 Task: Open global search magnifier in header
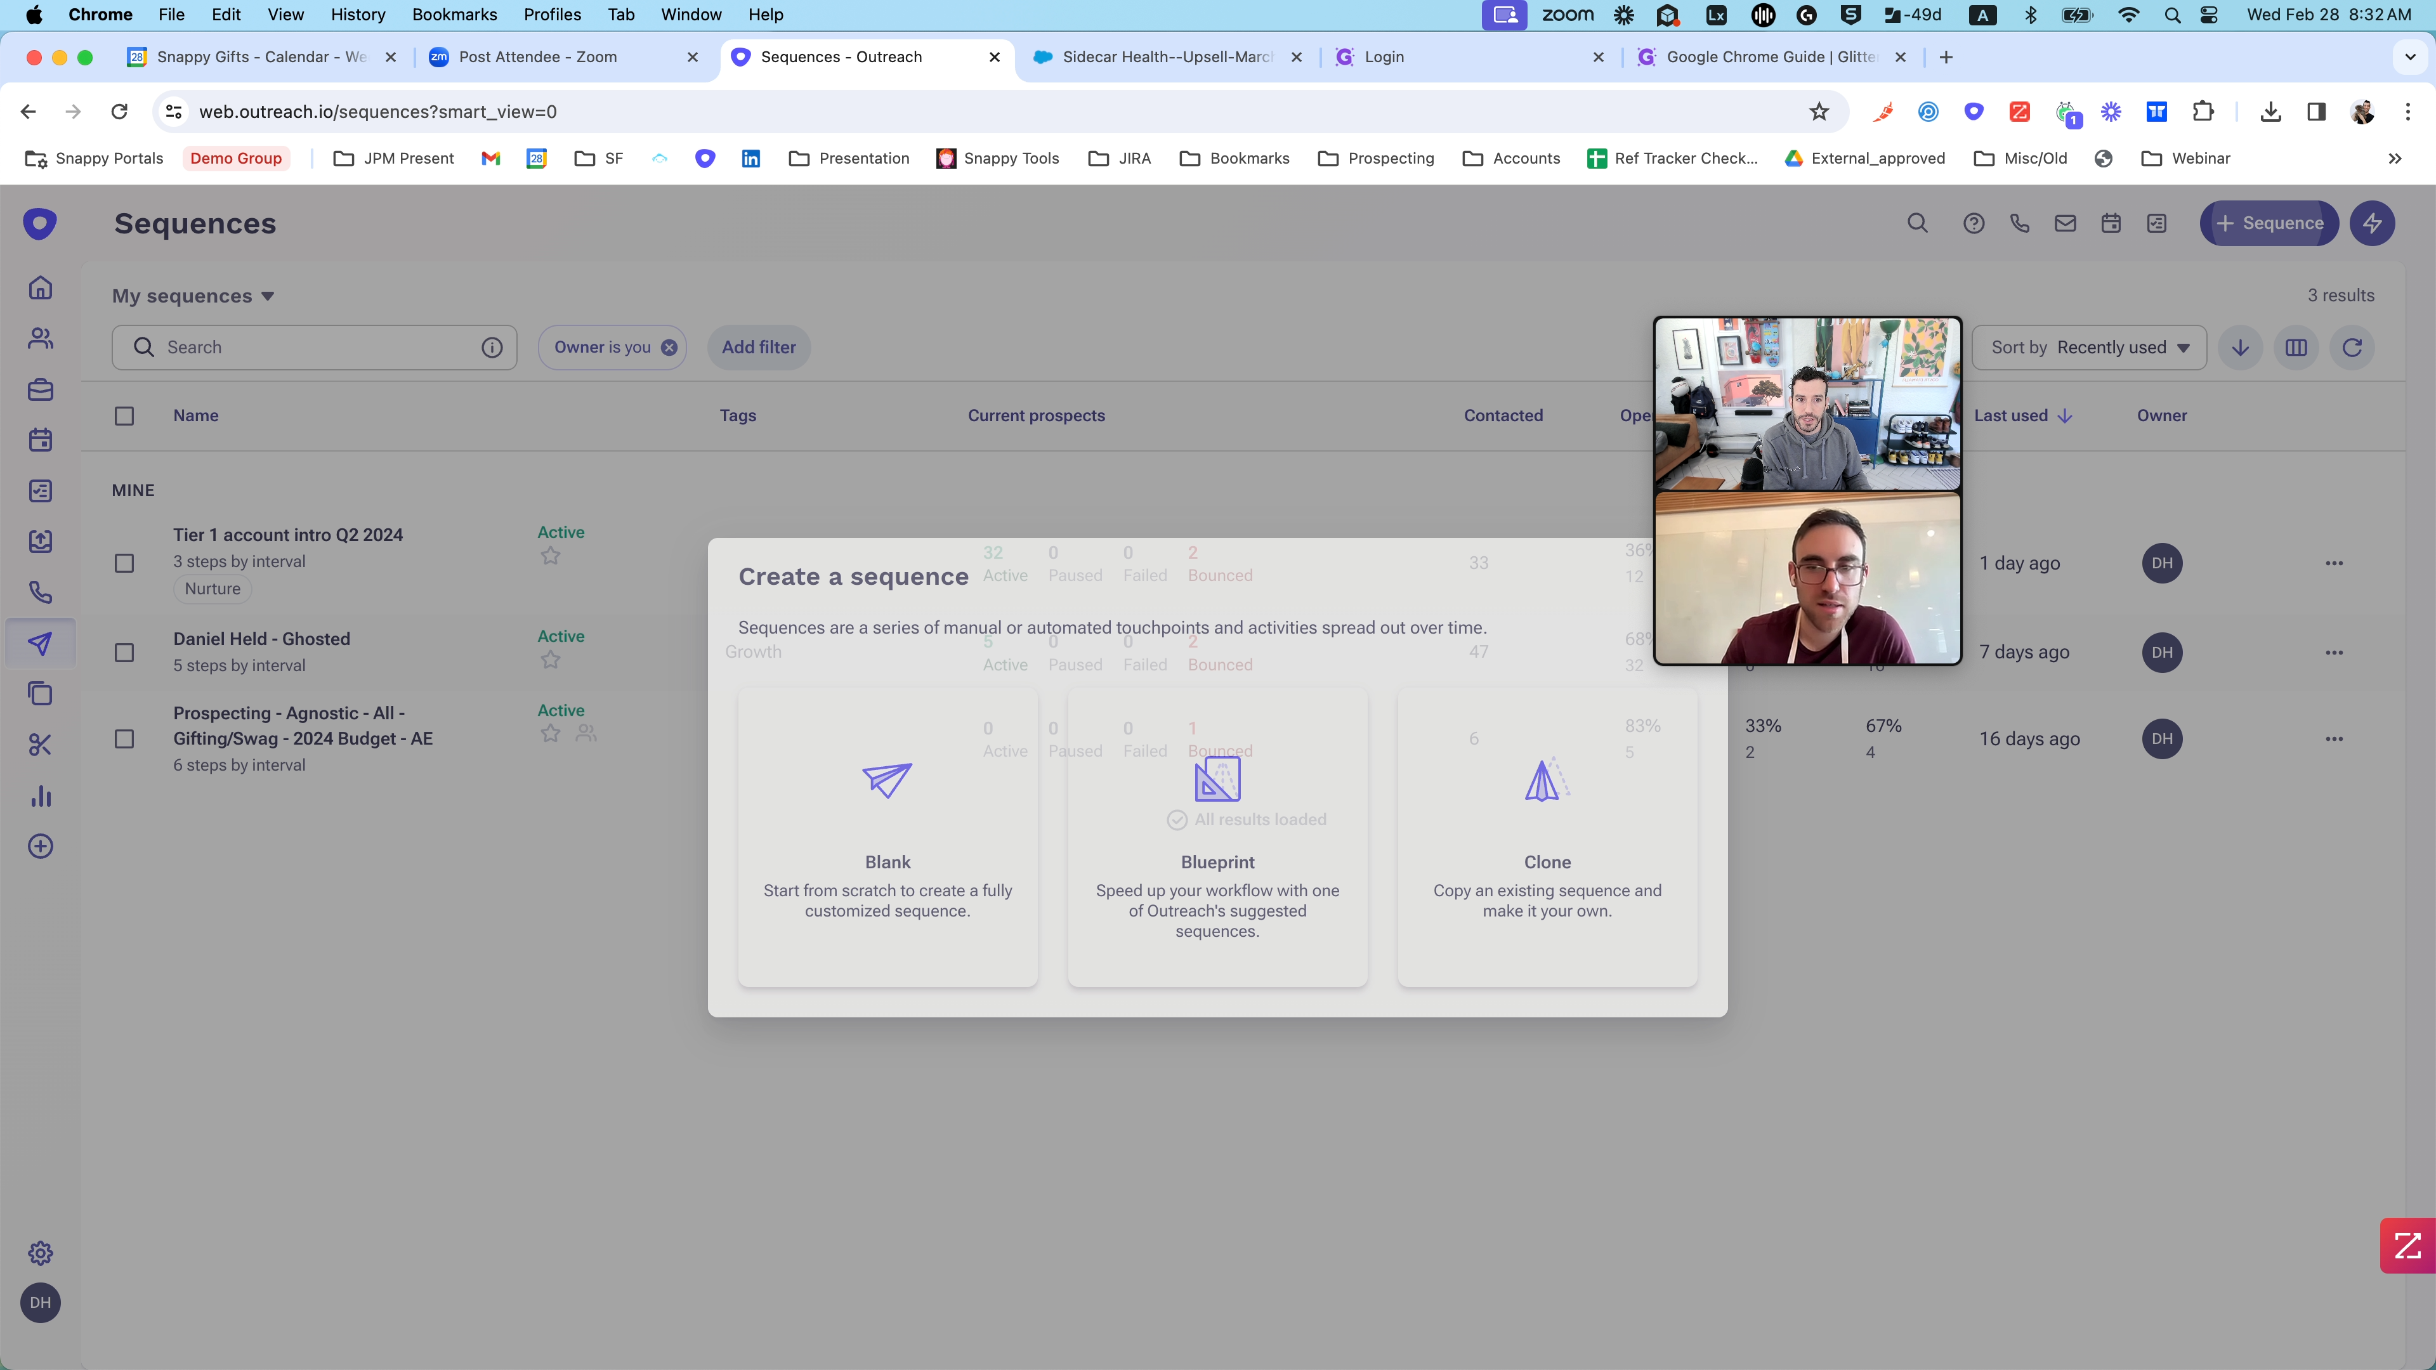tap(1917, 223)
